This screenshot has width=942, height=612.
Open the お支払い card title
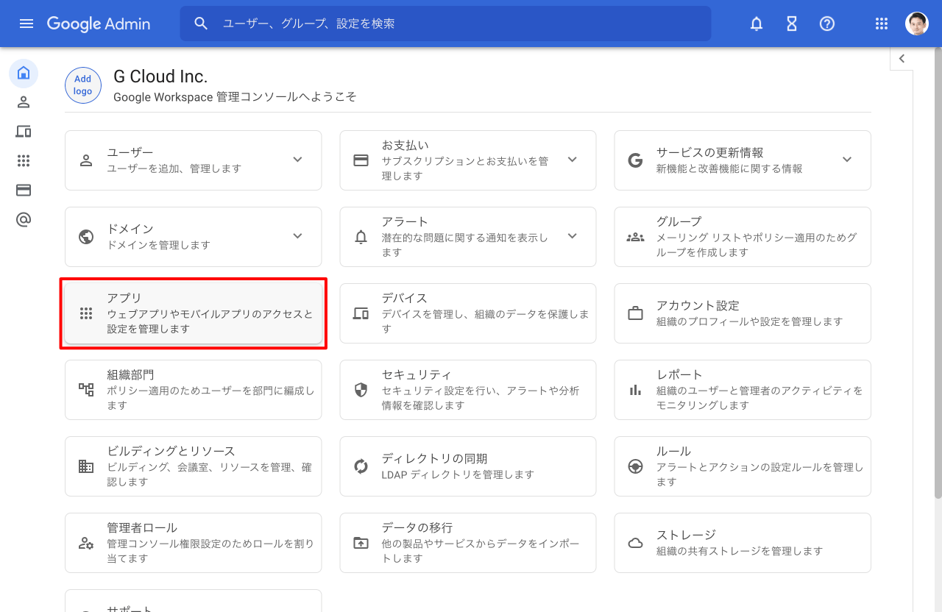[x=405, y=145]
